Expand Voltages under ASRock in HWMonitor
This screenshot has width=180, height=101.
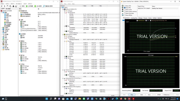pyautogui.click(x=65, y=11)
